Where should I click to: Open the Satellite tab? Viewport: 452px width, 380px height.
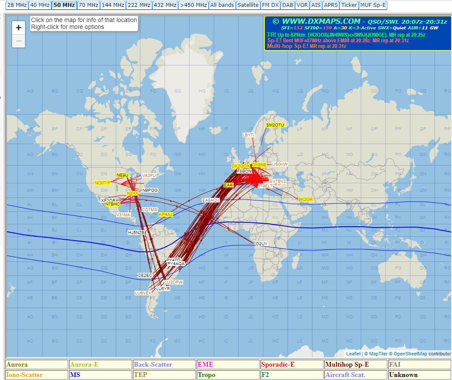coord(248,5)
